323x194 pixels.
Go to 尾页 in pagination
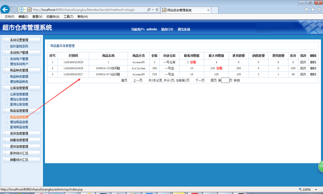[x=213, y=80]
